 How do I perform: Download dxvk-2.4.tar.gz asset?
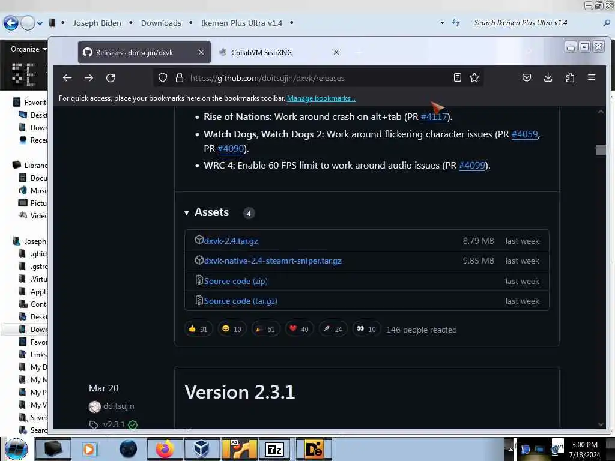pyautogui.click(x=231, y=241)
